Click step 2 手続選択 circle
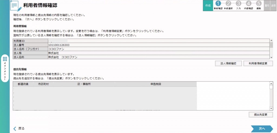 228,4
